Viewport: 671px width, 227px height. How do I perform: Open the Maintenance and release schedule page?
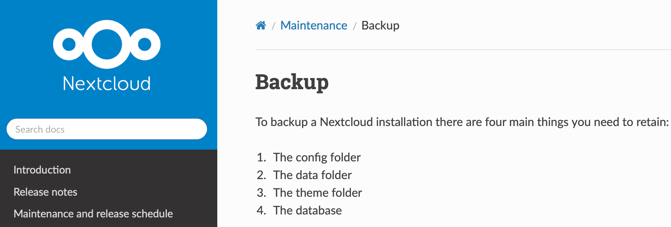[93, 213]
